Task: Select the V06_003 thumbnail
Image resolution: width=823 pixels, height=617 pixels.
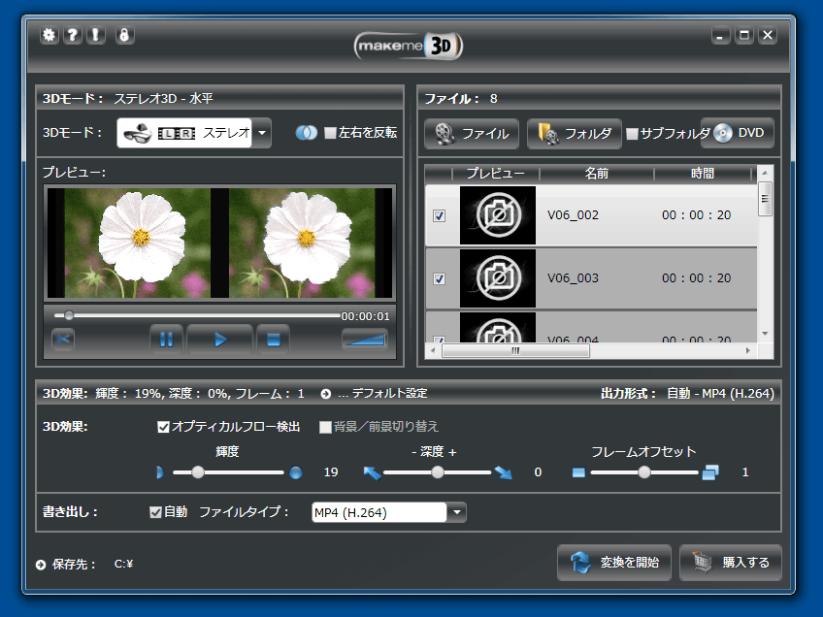Action: (x=498, y=278)
